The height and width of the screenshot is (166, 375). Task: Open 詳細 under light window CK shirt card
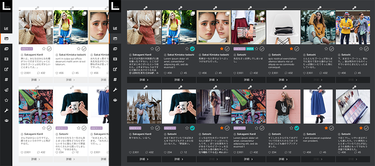(x=36, y=80)
